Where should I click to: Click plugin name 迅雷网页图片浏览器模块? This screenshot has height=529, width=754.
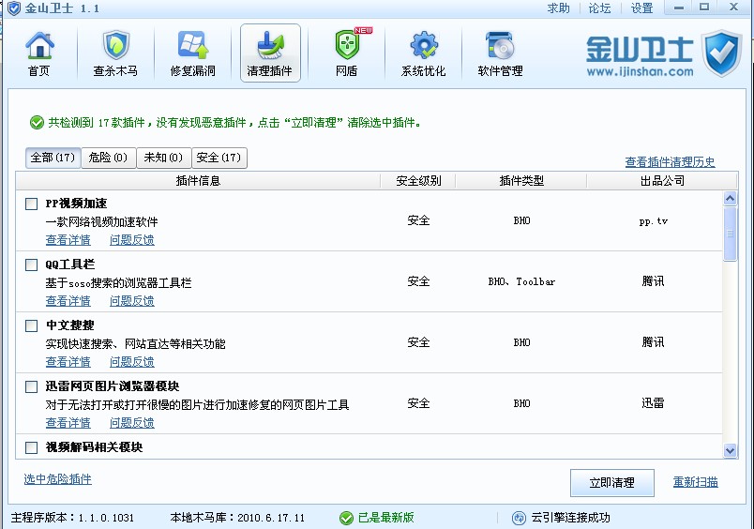tap(113, 386)
